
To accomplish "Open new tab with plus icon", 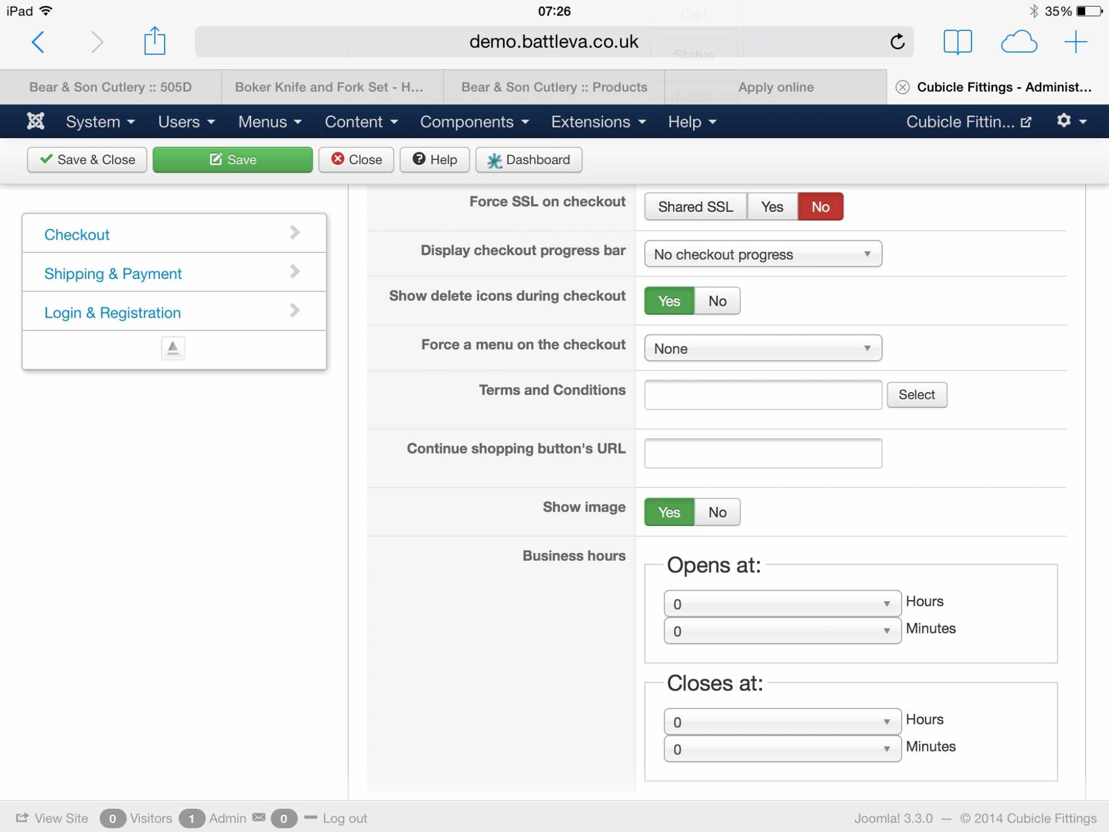I will (x=1075, y=42).
